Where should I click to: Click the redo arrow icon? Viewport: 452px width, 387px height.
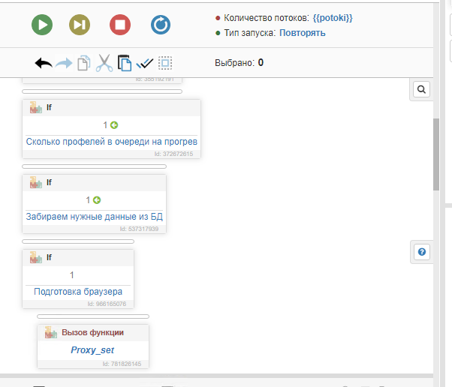click(64, 64)
